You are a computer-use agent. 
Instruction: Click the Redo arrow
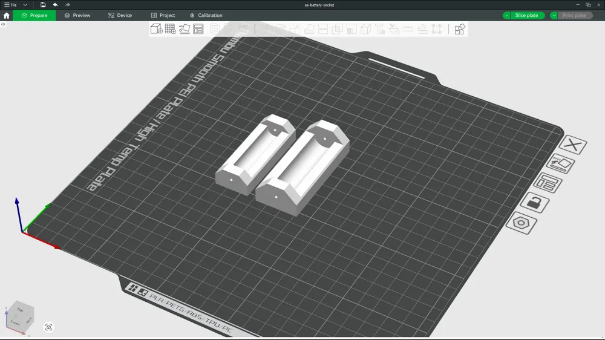(68, 5)
